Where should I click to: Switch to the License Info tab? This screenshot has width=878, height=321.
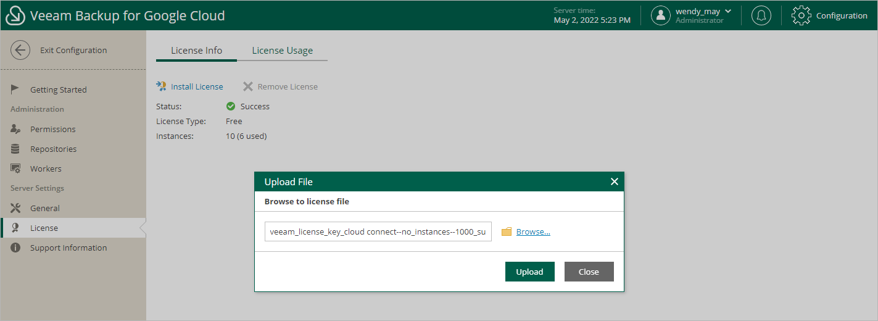point(196,51)
